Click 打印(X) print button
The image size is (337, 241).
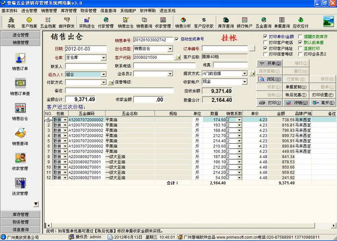[270, 103]
